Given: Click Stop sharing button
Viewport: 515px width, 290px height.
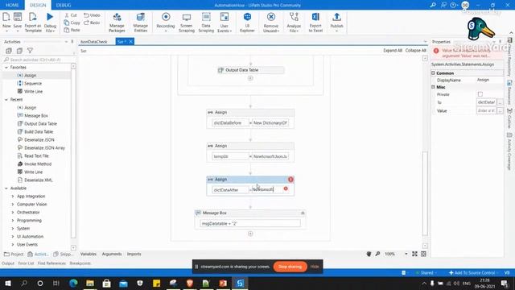Looking at the screenshot, I should (x=290, y=267).
